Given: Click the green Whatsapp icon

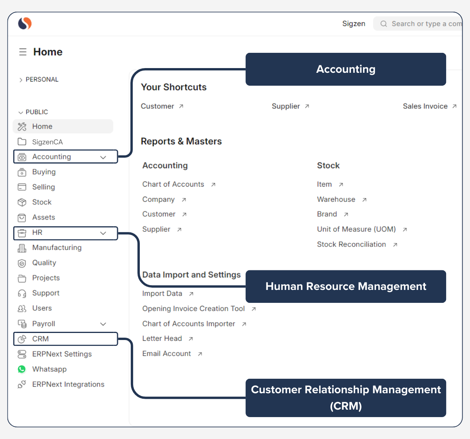Looking at the screenshot, I should pos(22,369).
